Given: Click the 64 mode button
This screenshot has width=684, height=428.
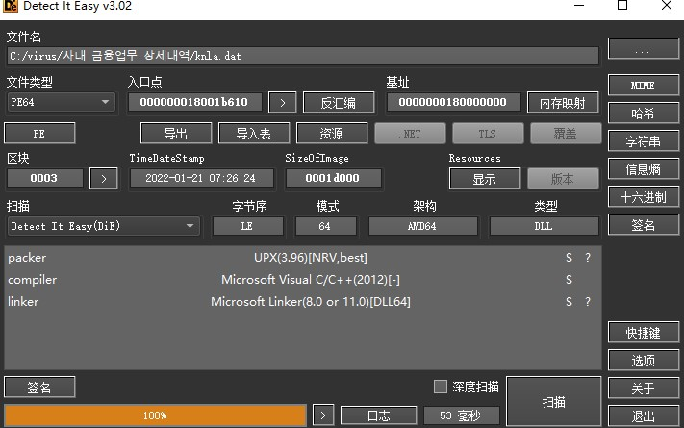Looking at the screenshot, I should click(325, 226).
